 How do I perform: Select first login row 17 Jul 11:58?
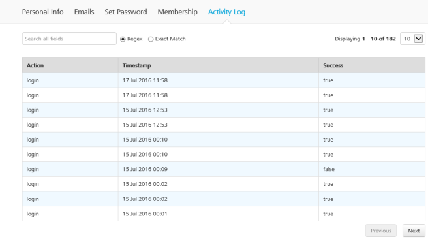[x=224, y=80]
